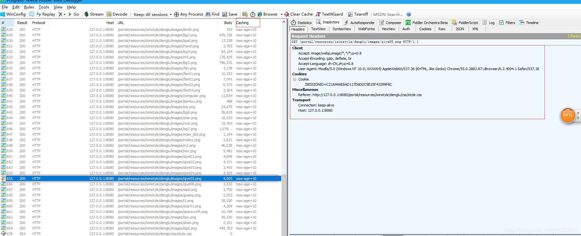581x236 pixels.
Task: Open the Keep: All sessions dropdown
Action: (153, 14)
